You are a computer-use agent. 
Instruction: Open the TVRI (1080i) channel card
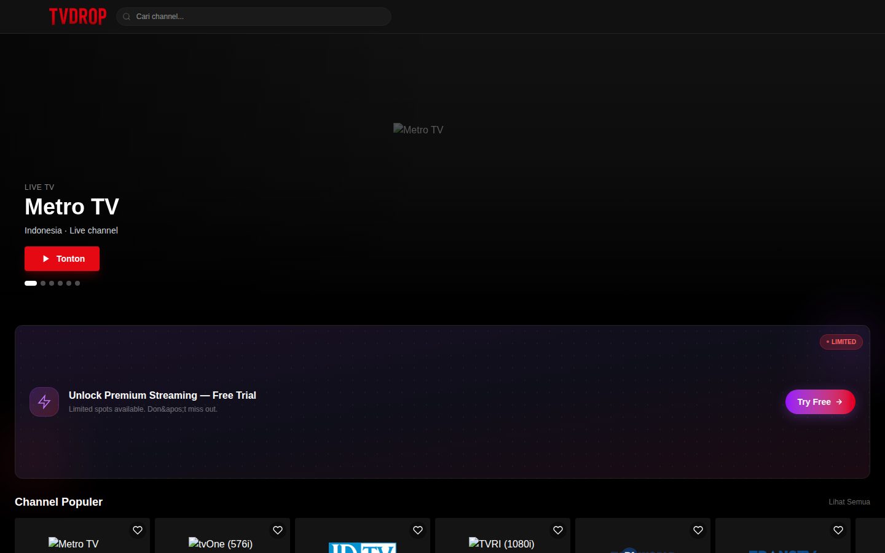[503, 536]
